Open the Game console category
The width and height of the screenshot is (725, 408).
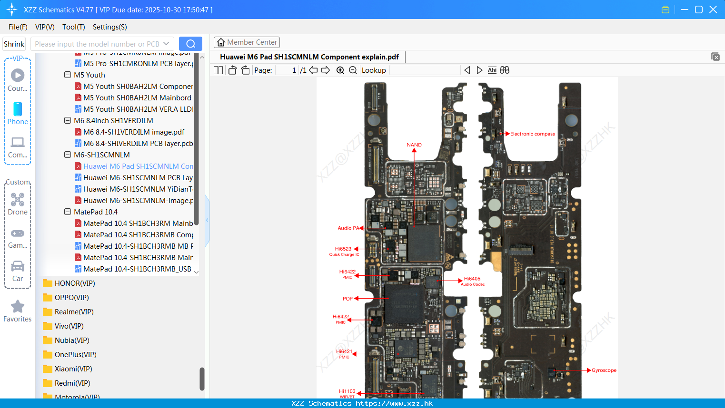pos(18,239)
